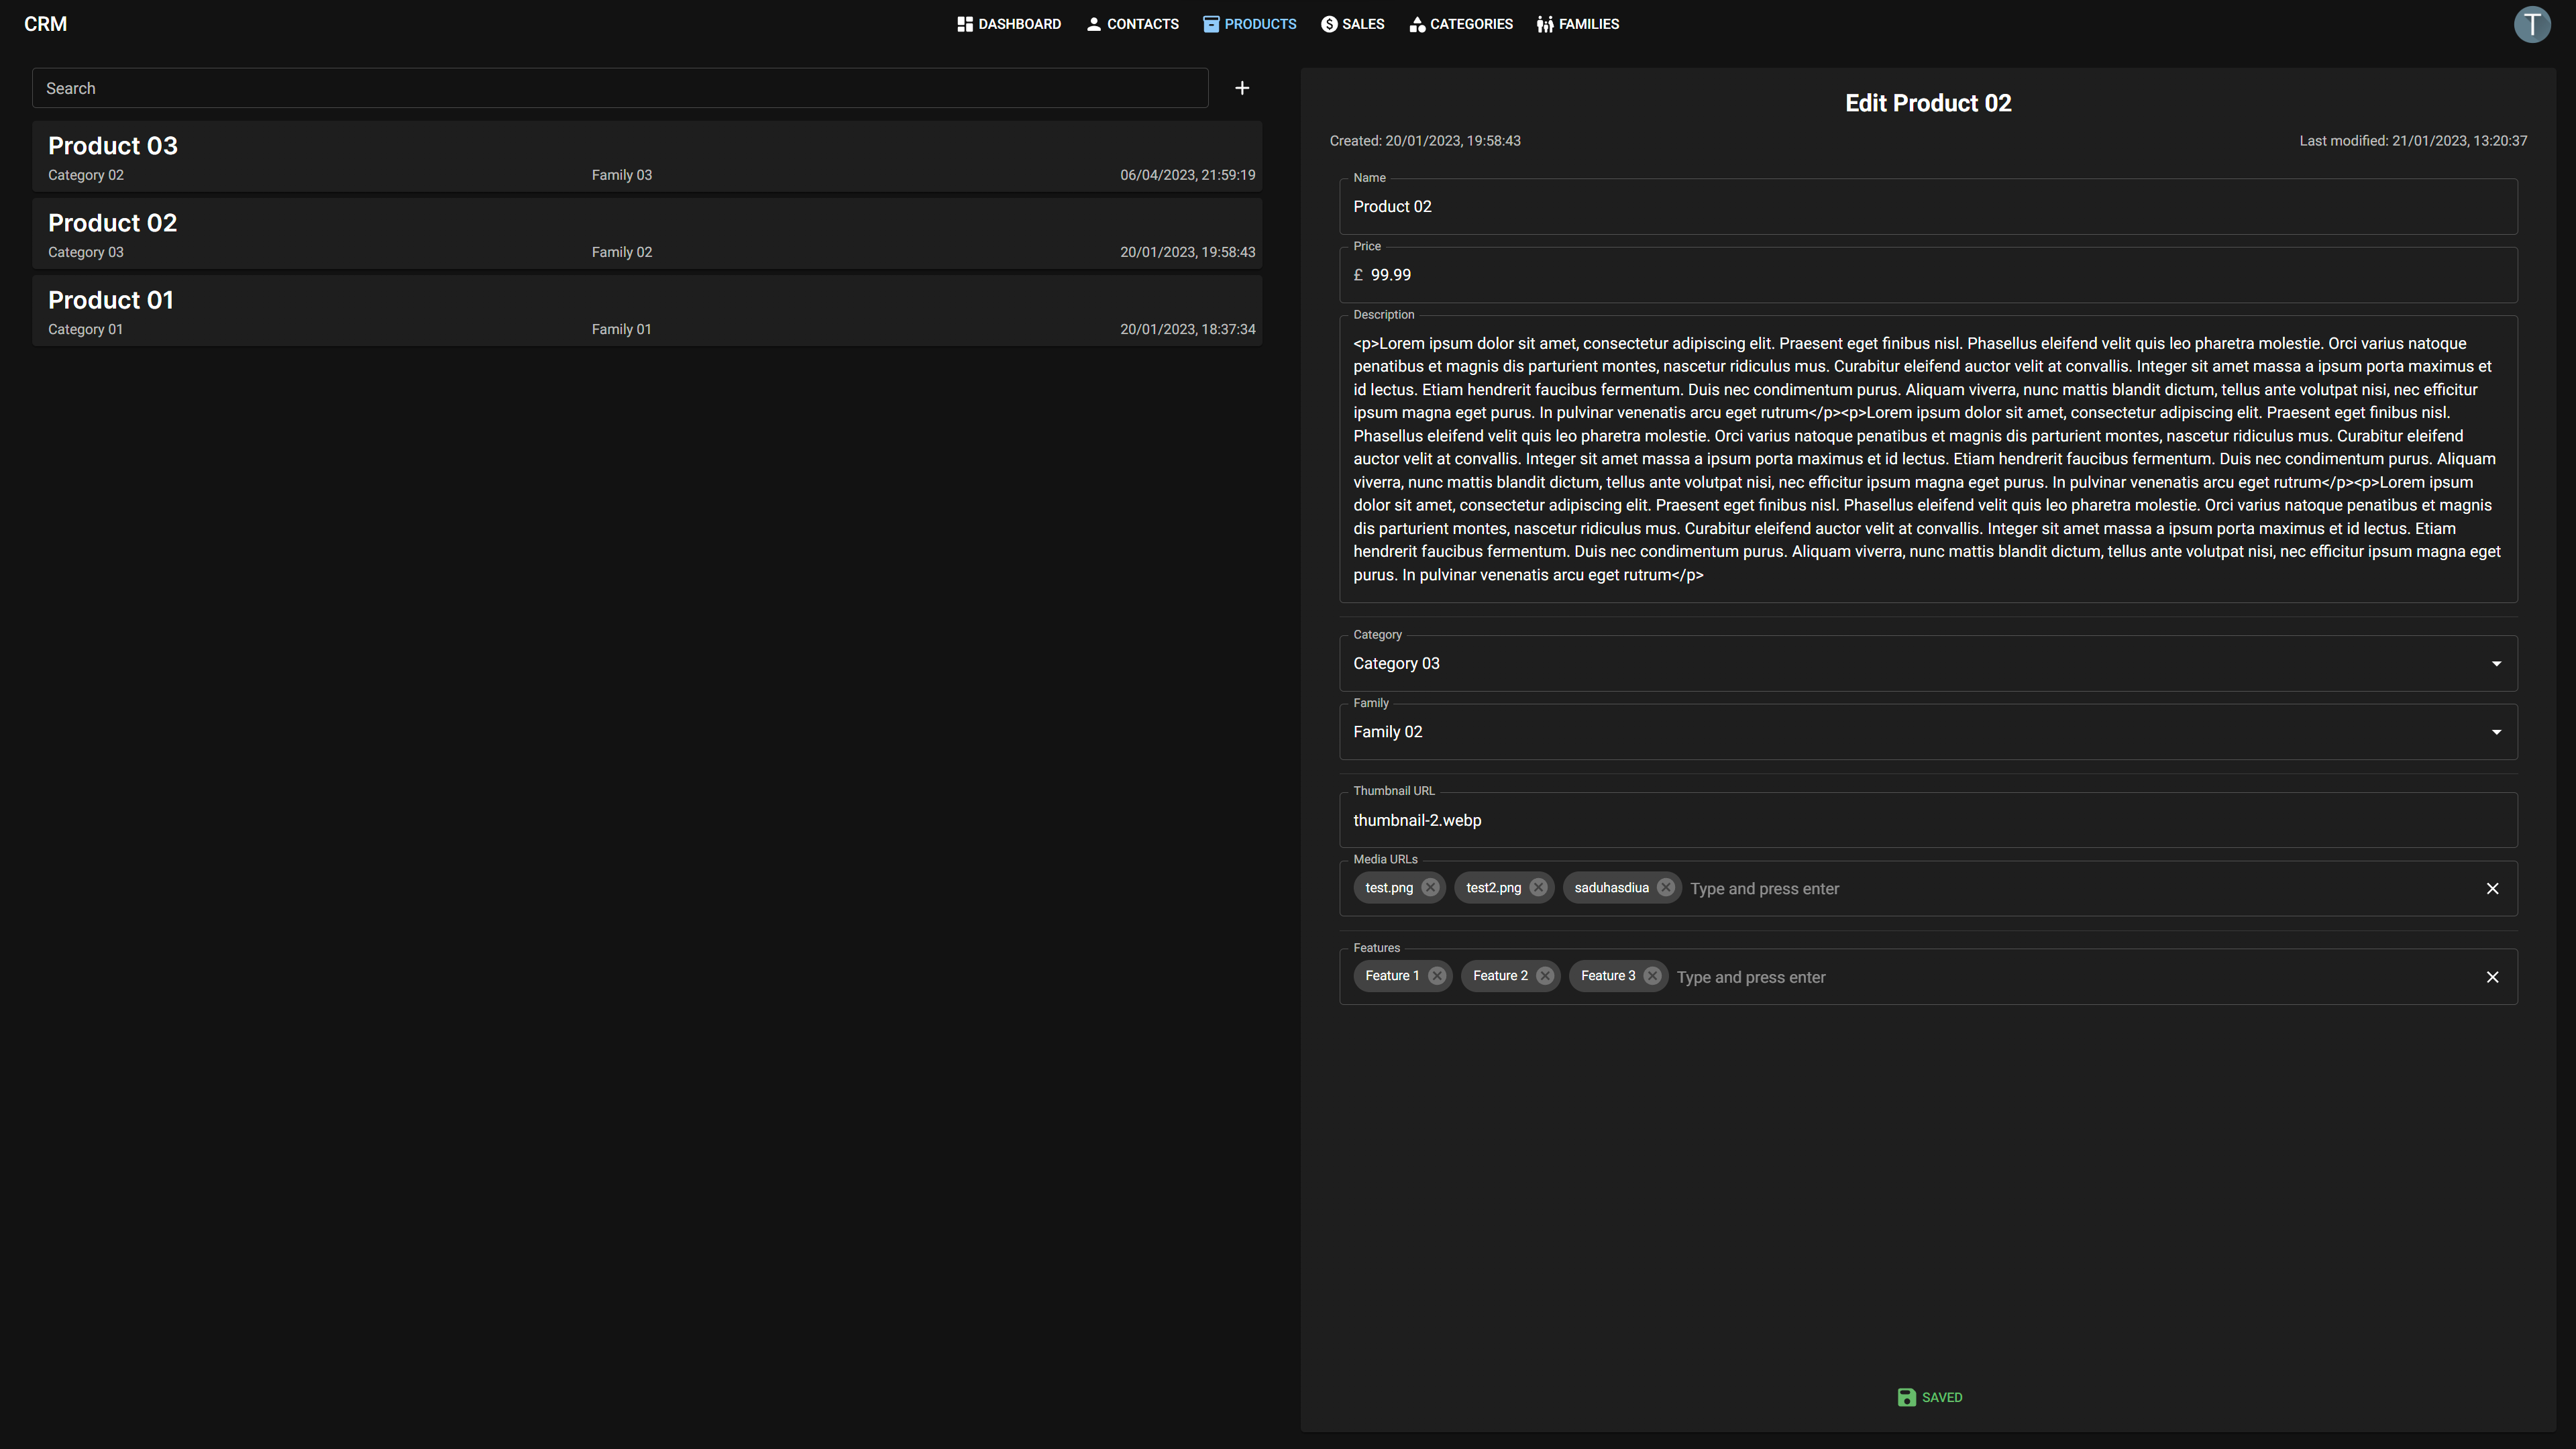Screen dimensions: 2576x1449
Task: Select Product 01 in the list
Action: (x=647, y=311)
